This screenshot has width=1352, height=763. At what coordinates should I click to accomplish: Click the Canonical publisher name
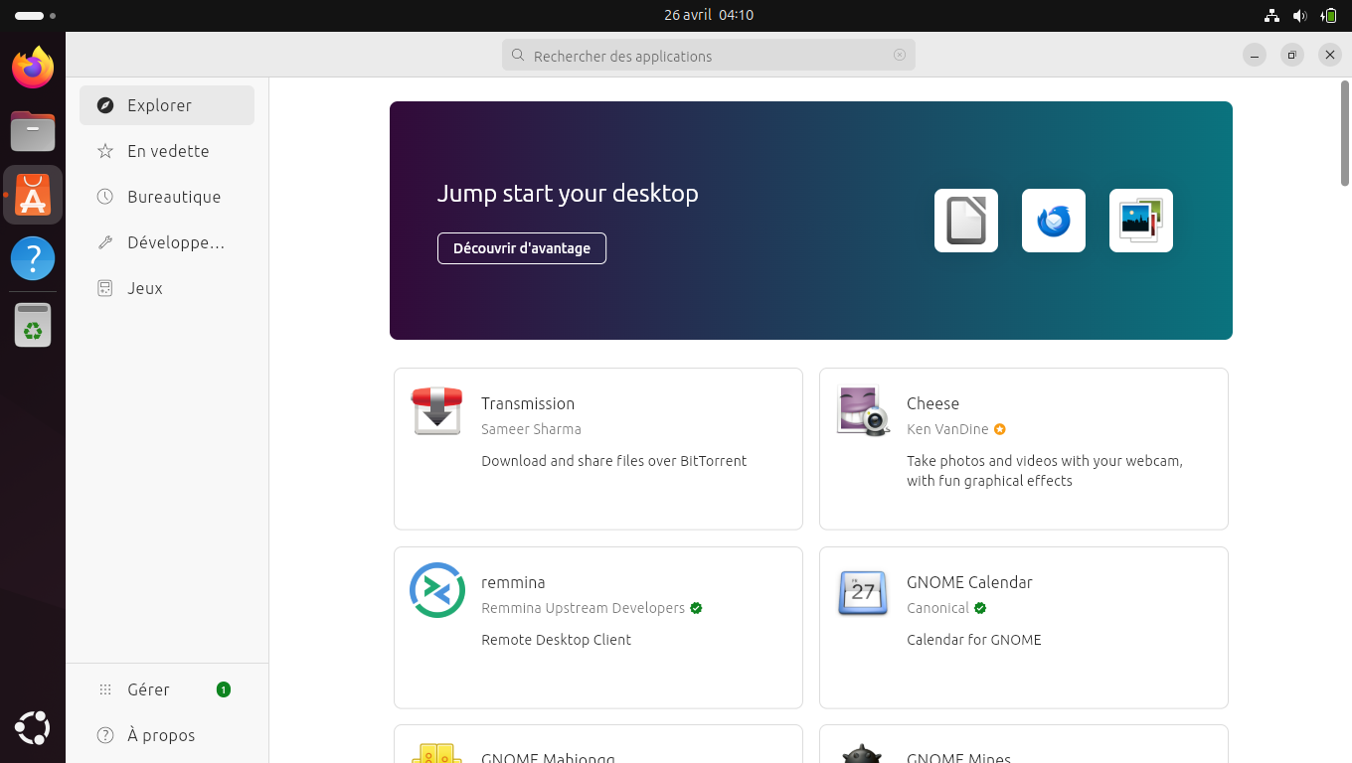(937, 608)
